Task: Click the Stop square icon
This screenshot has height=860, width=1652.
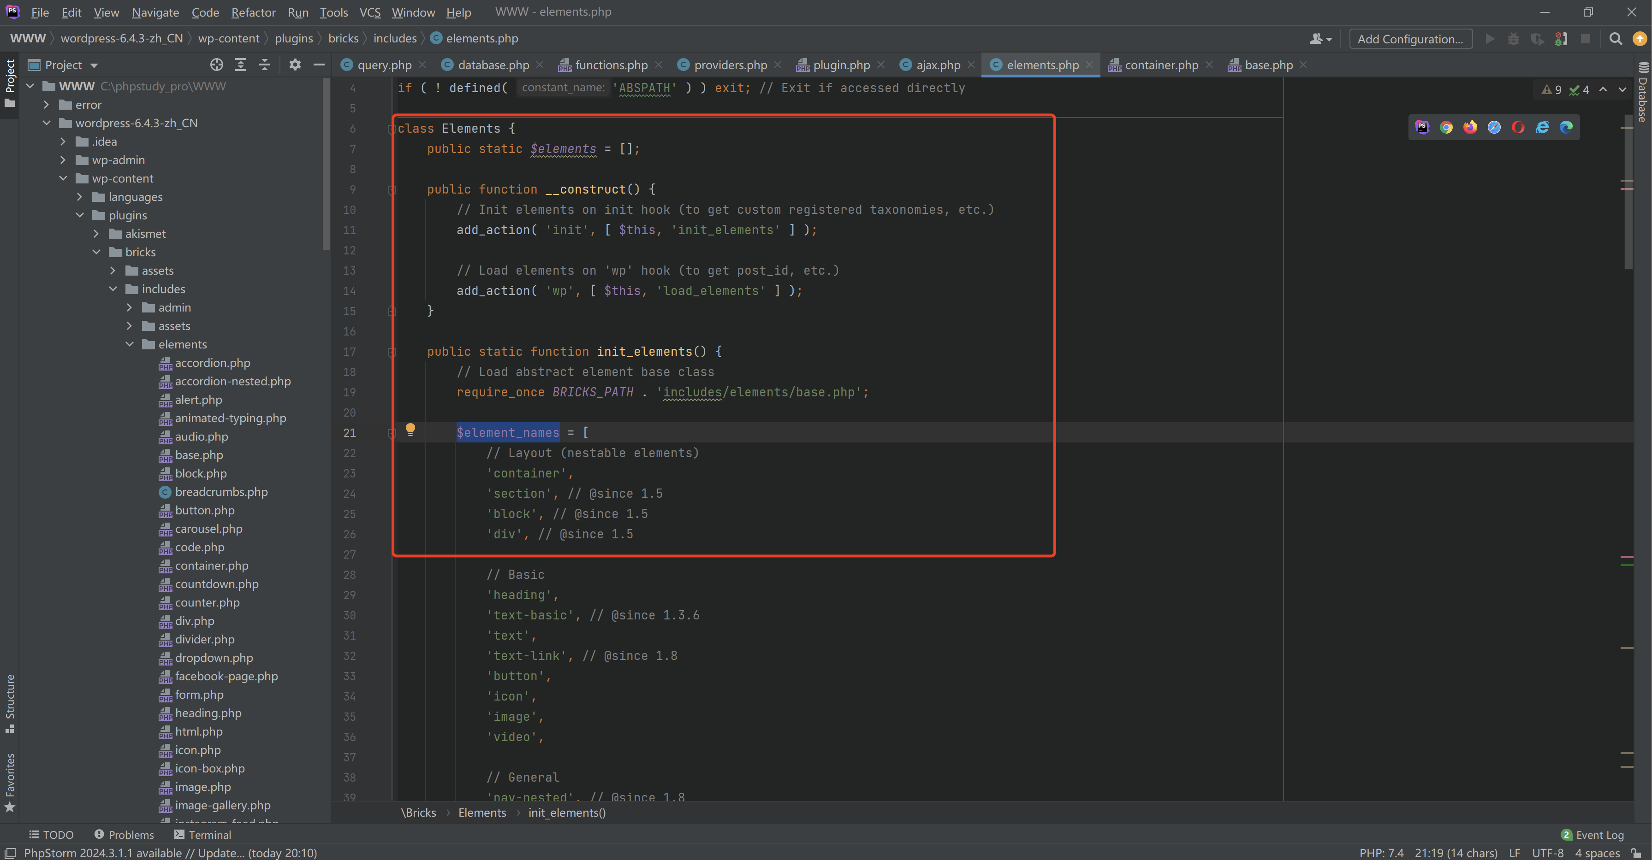Action: 1585,39
